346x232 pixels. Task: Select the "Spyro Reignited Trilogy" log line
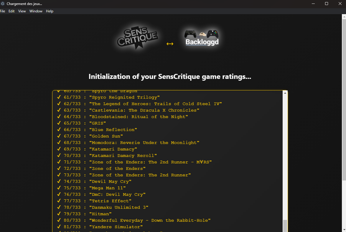coord(108,97)
